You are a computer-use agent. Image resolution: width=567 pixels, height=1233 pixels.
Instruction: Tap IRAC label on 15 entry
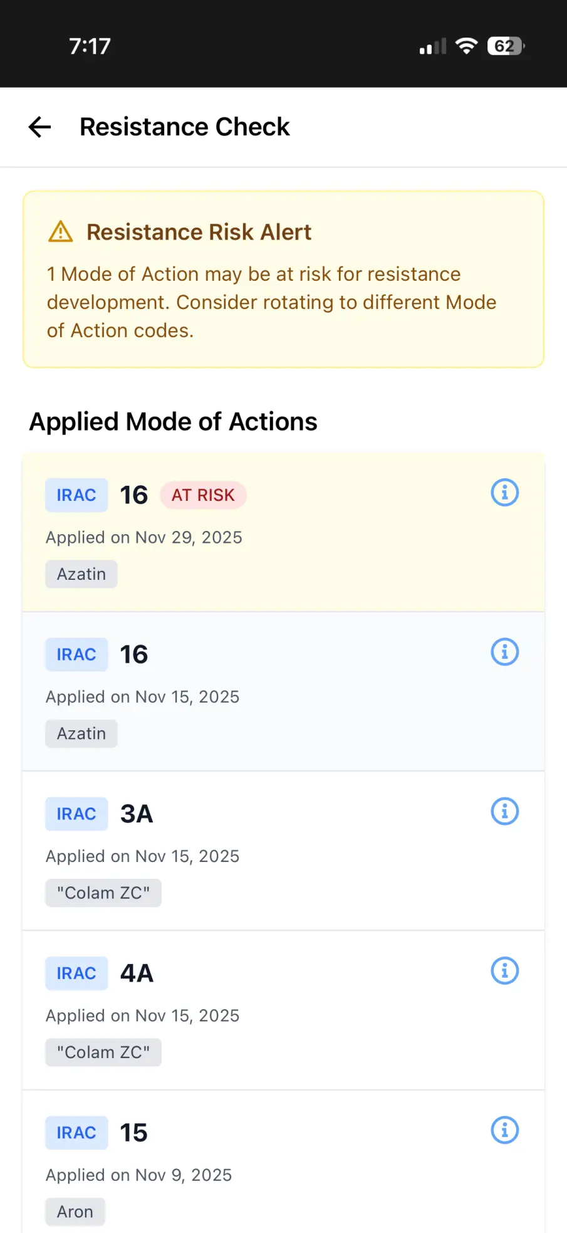pyautogui.click(x=76, y=1133)
